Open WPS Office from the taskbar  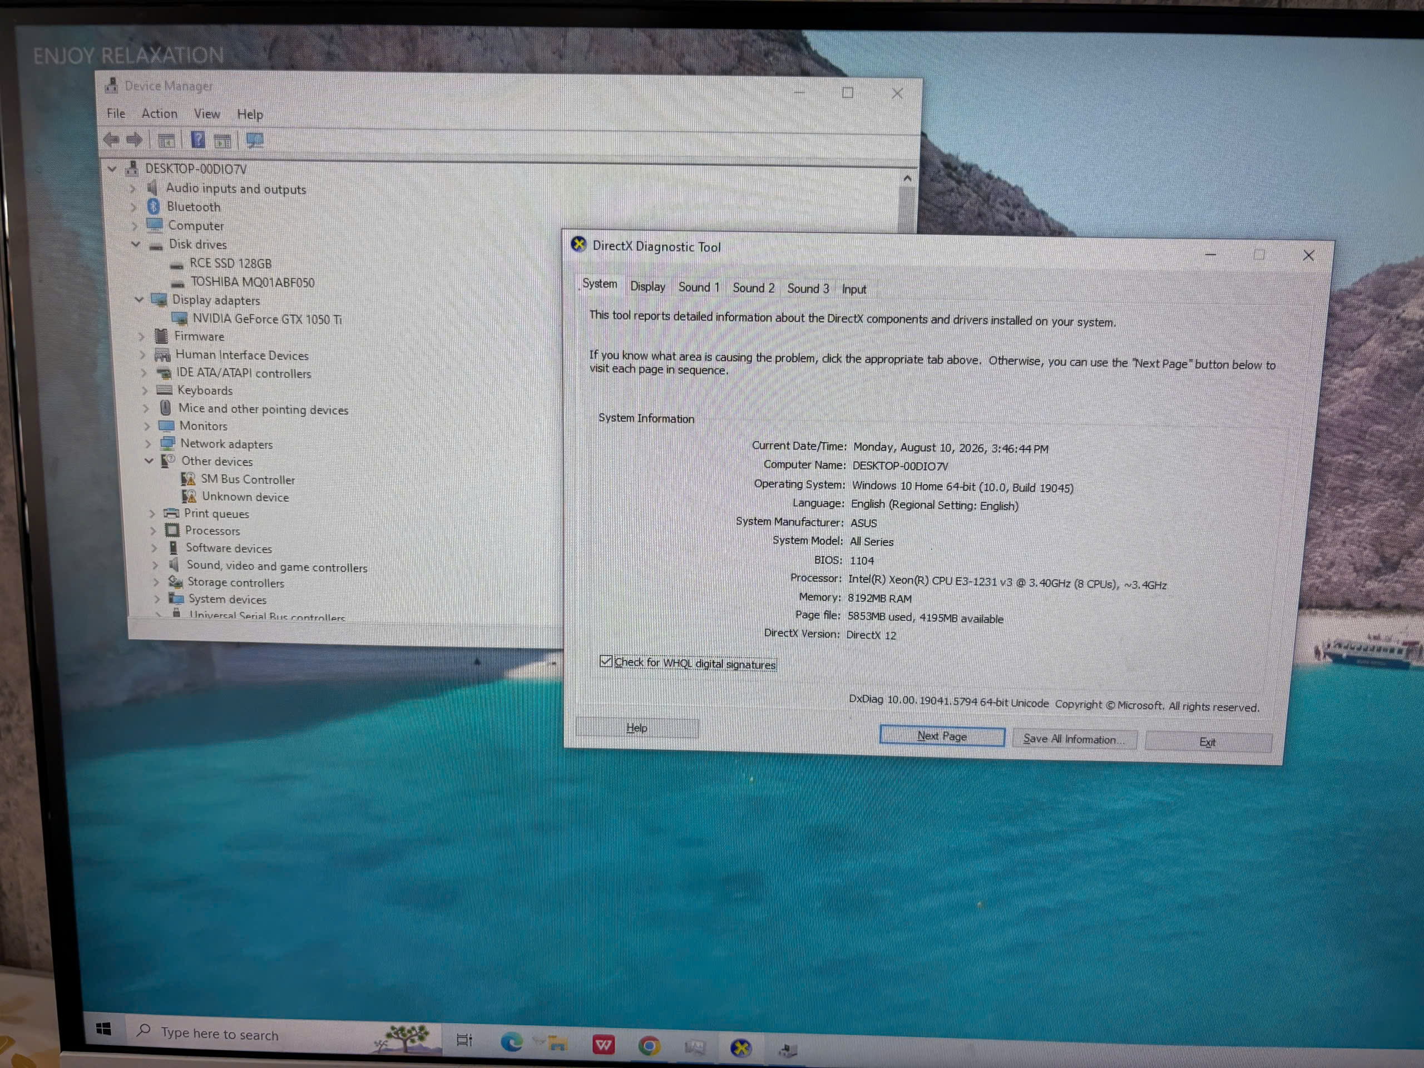point(603,1044)
